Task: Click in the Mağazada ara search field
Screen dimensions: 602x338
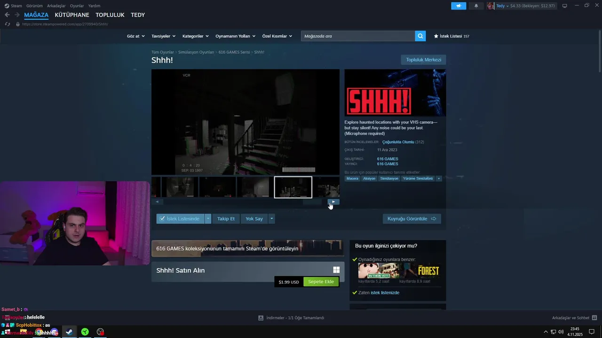Action: [358, 36]
